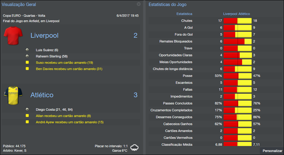Screen dimensions: 284x155
Task: Open the Visualização Geral panel dropdown arrow
Action: point(139,4)
